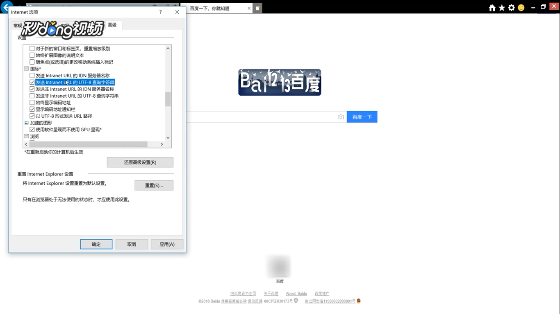Open 使用百度前必读 link
The image size is (560, 314).
pos(234,301)
